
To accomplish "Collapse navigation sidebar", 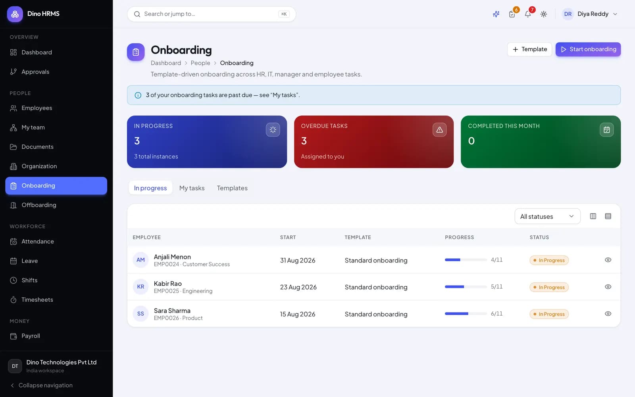I will 41,385.
